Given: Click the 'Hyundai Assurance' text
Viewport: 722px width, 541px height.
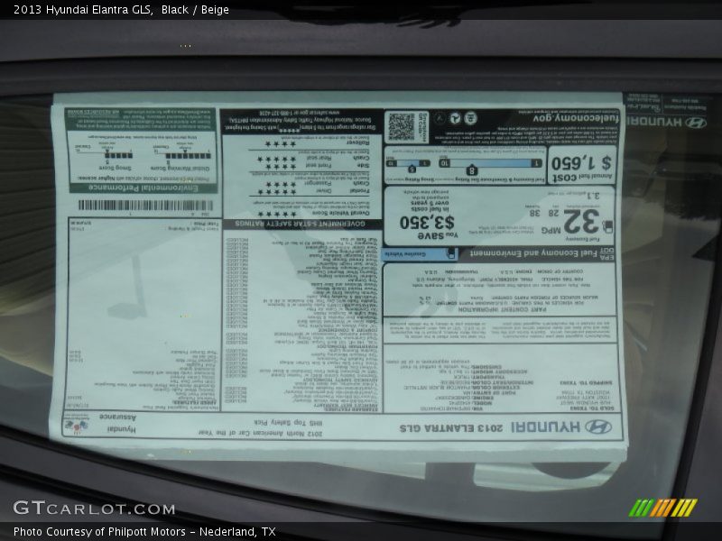Looking at the screenshot, I should [118, 423].
